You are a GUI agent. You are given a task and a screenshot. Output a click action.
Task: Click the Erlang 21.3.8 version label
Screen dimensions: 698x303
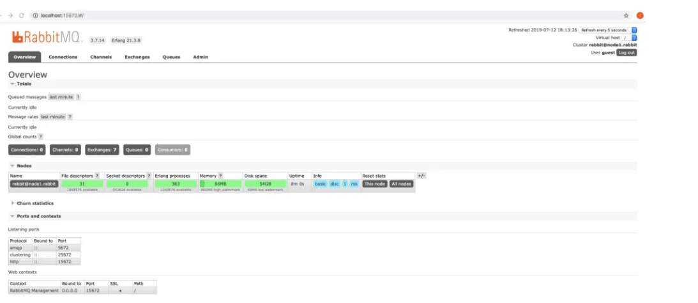click(x=126, y=40)
